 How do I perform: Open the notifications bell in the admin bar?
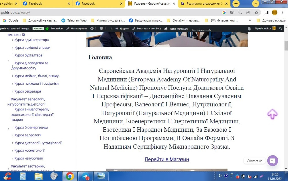point(249,29)
